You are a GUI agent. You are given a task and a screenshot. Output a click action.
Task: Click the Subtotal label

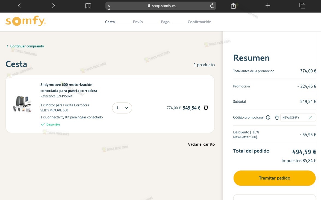(x=239, y=102)
